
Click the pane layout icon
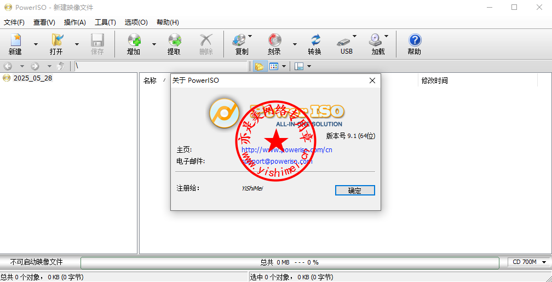point(299,66)
